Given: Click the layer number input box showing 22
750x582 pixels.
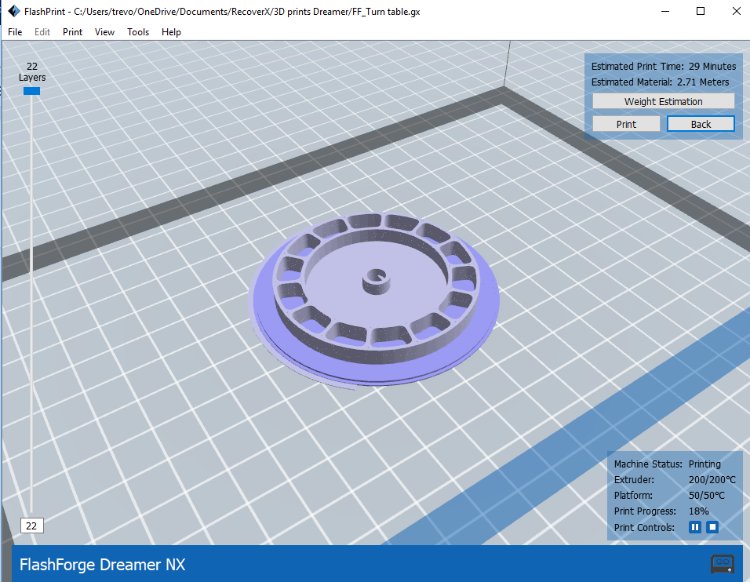Looking at the screenshot, I should [x=31, y=526].
